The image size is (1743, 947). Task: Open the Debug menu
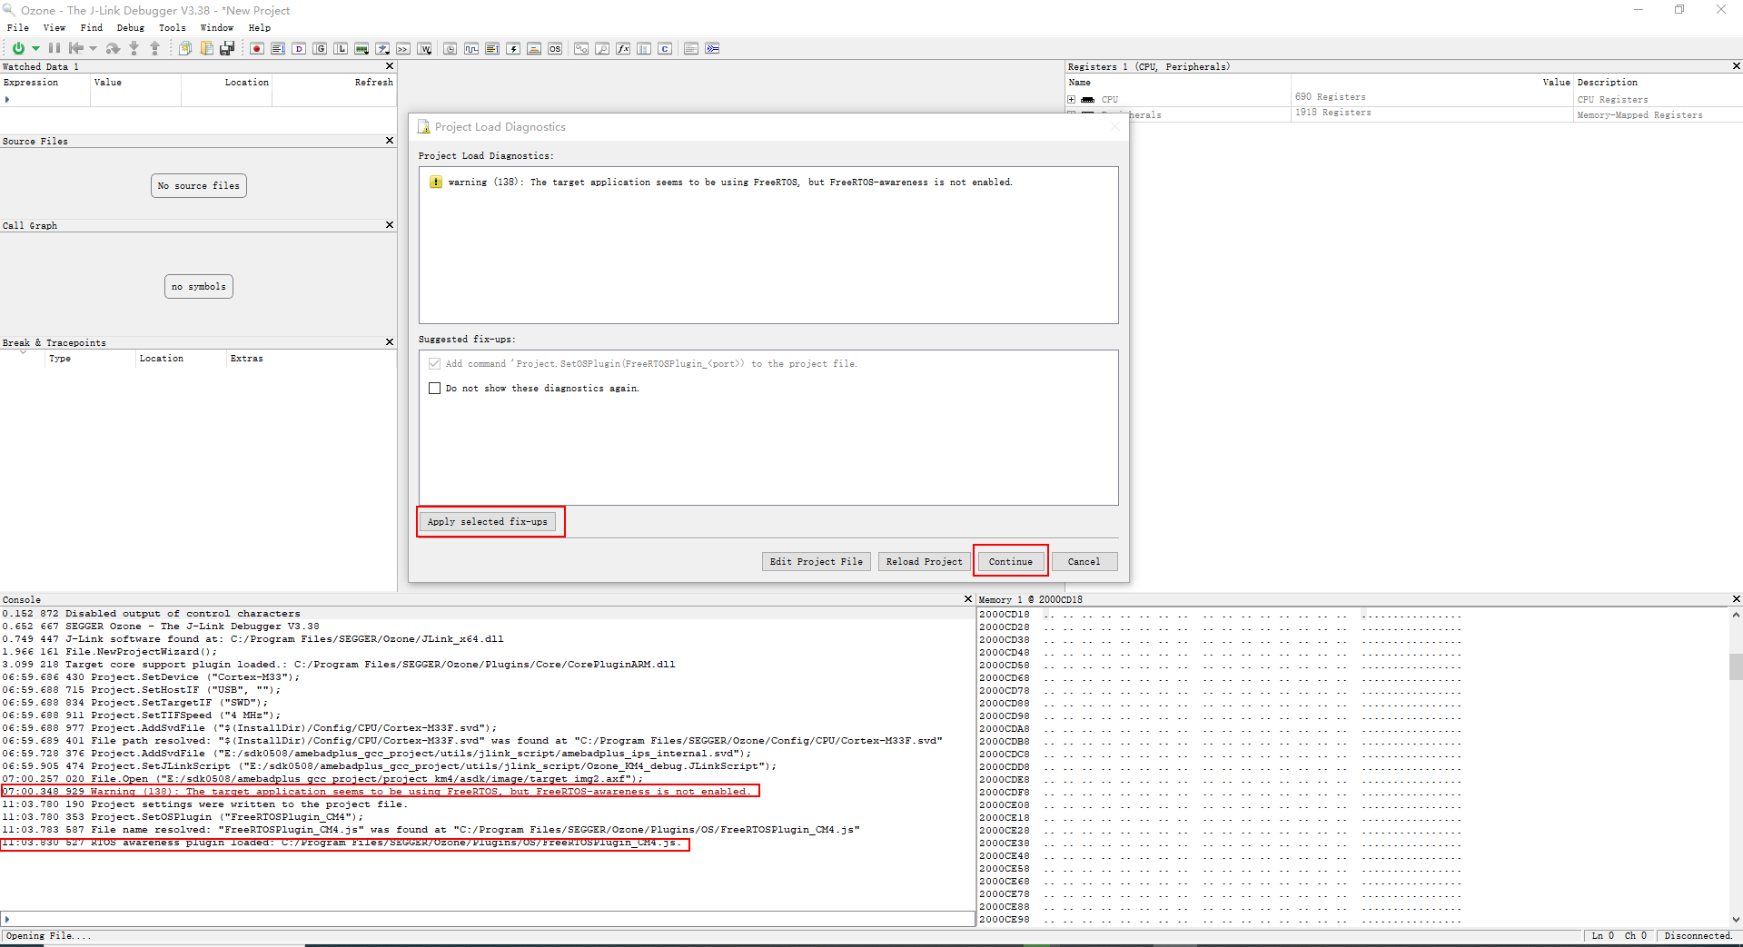(130, 28)
